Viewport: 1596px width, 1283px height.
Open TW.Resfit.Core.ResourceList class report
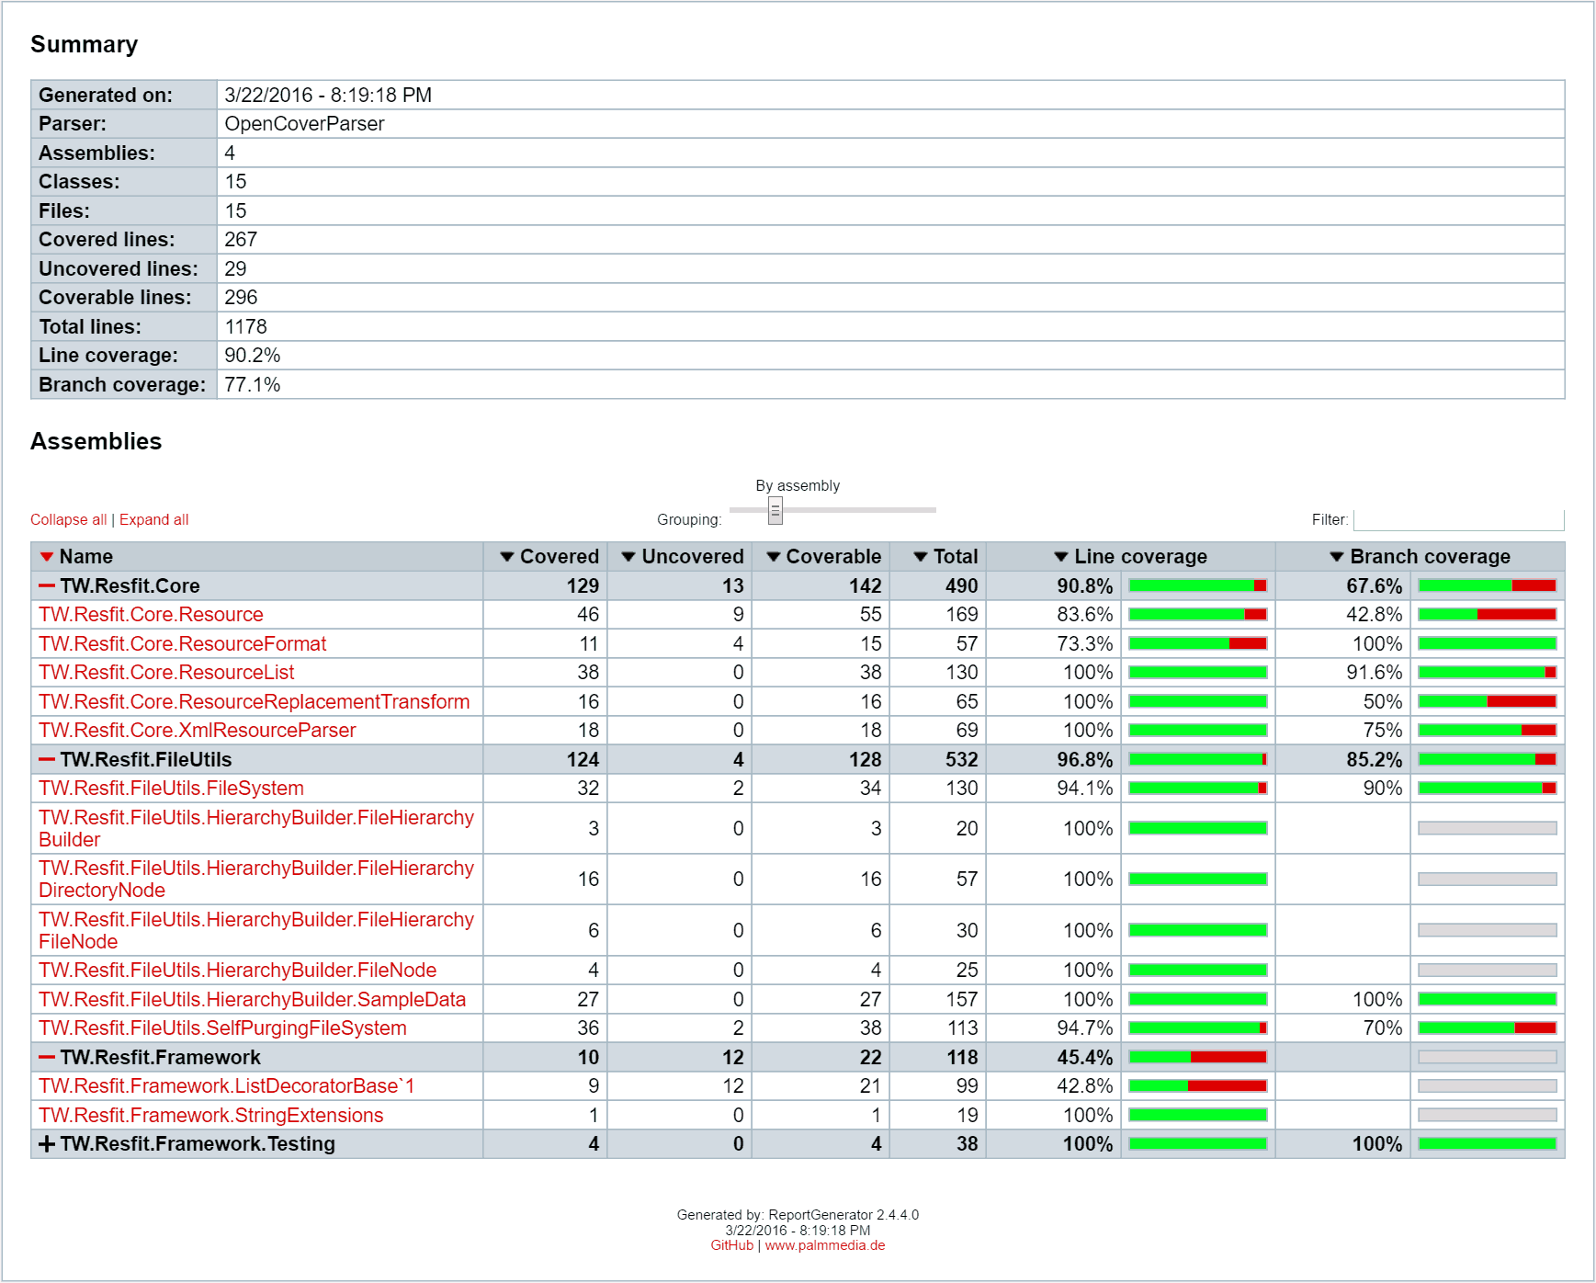click(x=166, y=673)
